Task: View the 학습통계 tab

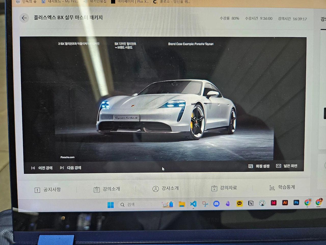Action: (282, 188)
